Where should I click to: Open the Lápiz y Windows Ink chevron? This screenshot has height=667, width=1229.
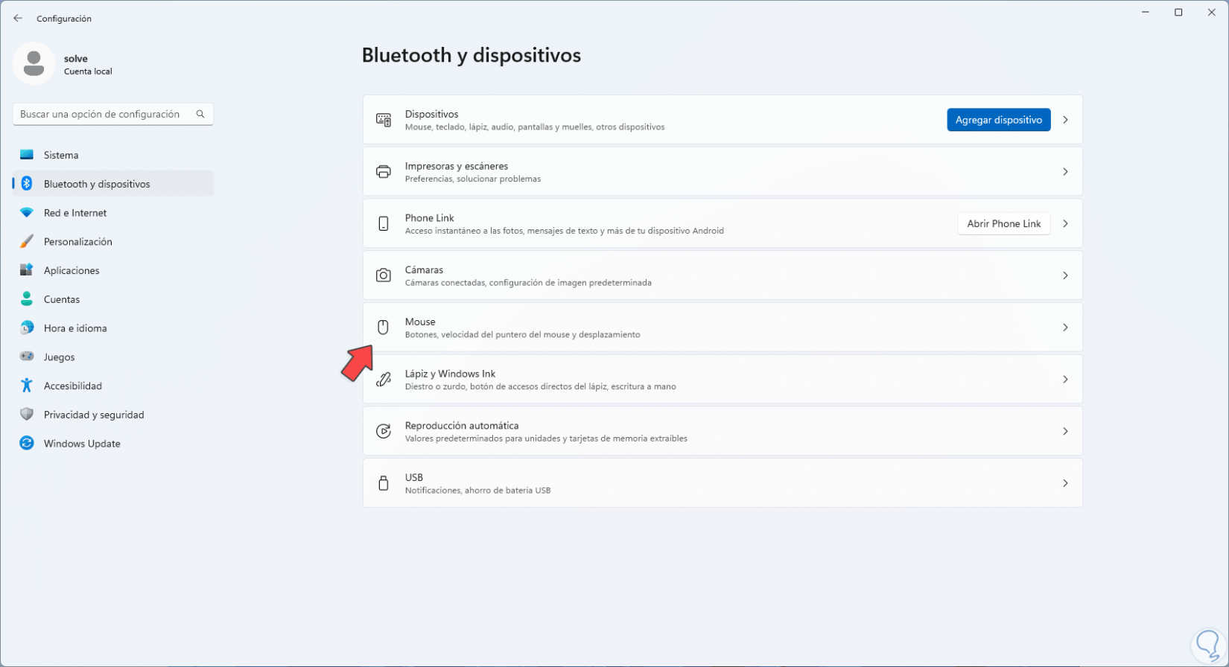1065,380
